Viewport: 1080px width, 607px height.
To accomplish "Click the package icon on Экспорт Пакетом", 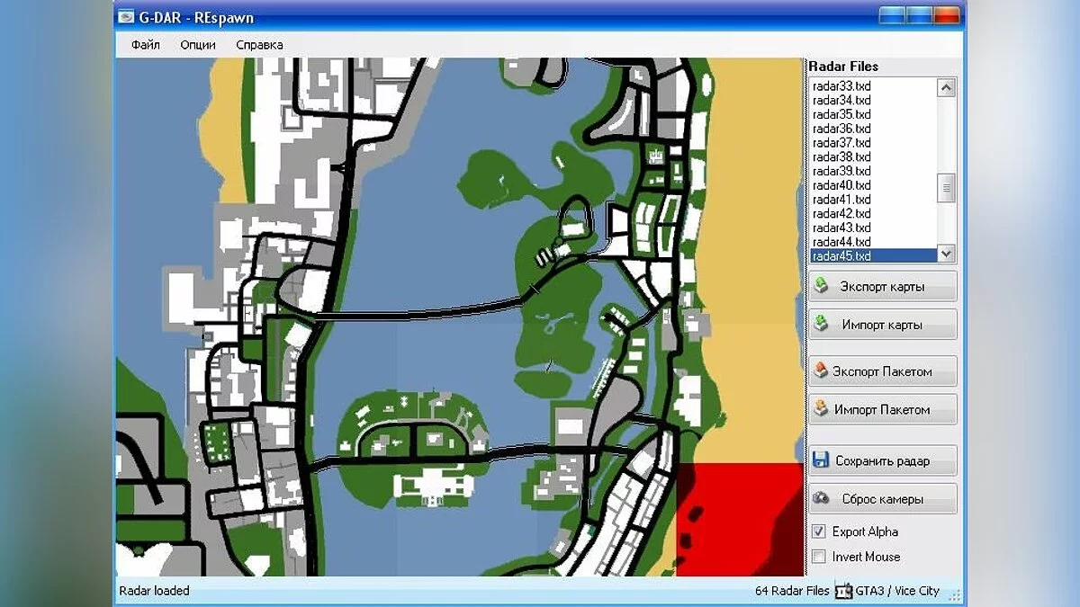I will pos(820,370).
